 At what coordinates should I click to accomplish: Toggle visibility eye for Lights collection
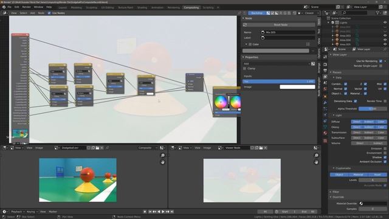tap(385, 23)
